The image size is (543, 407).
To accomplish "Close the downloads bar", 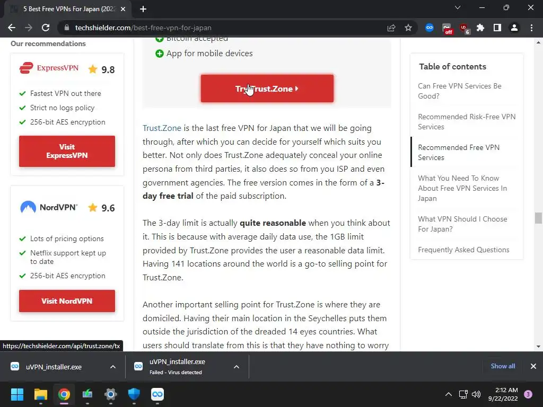I will [533, 366].
